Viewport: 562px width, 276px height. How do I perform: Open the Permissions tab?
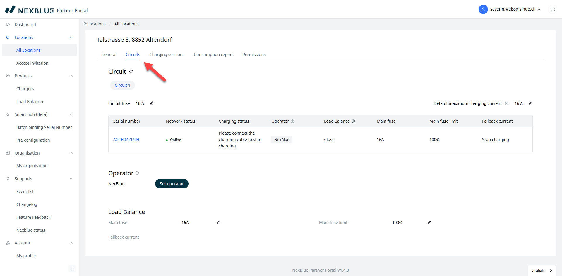(254, 55)
